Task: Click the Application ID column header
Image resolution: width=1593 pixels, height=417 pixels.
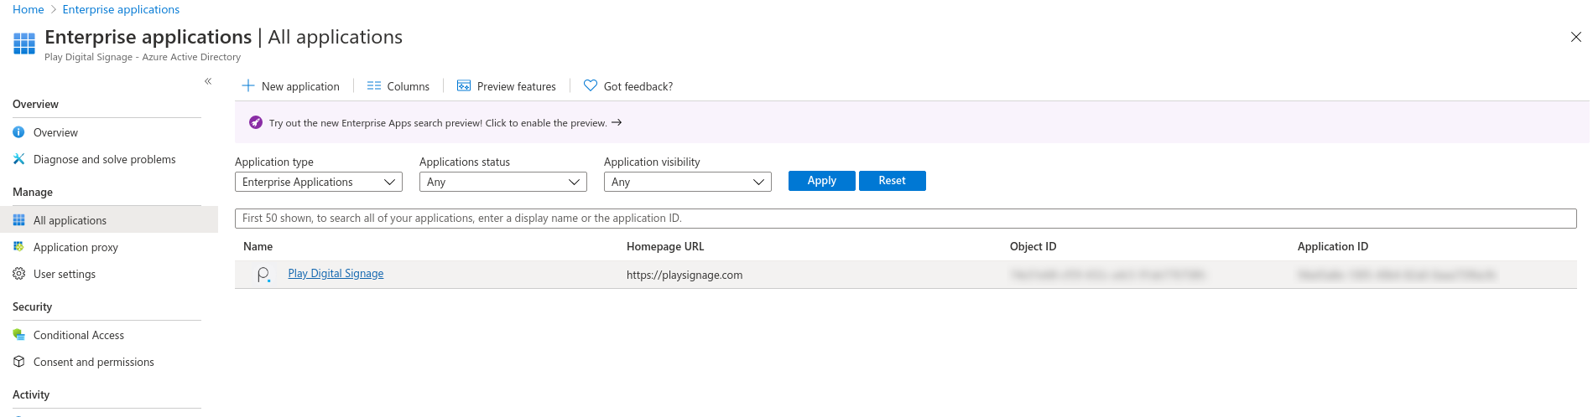Action: point(1333,246)
